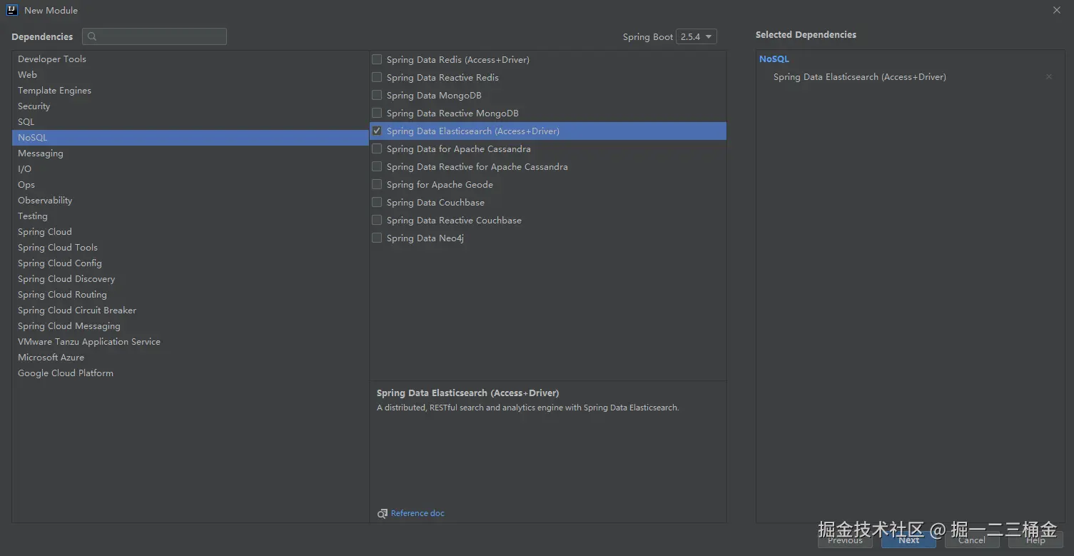This screenshot has height=556, width=1074.
Task: Select the Spring Cloud Routing category
Action: (x=190, y=295)
